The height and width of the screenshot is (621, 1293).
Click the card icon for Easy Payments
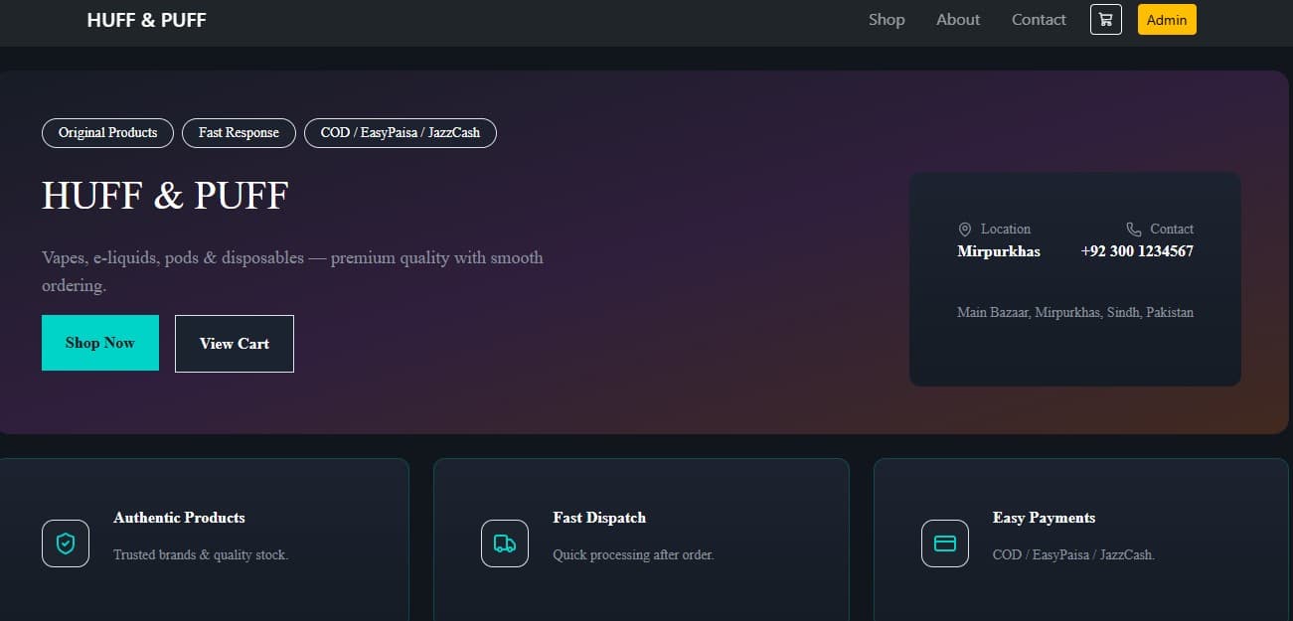pyautogui.click(x=945, y=543)
